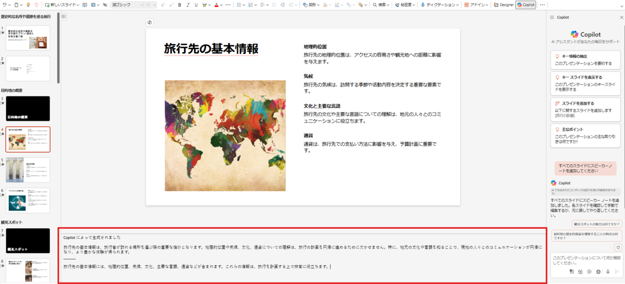Click the 地理的位置 heading on slide
Image resolution: width=625 pixels, height=284 pixels.
pyautogui.click(x=315, y=47)
